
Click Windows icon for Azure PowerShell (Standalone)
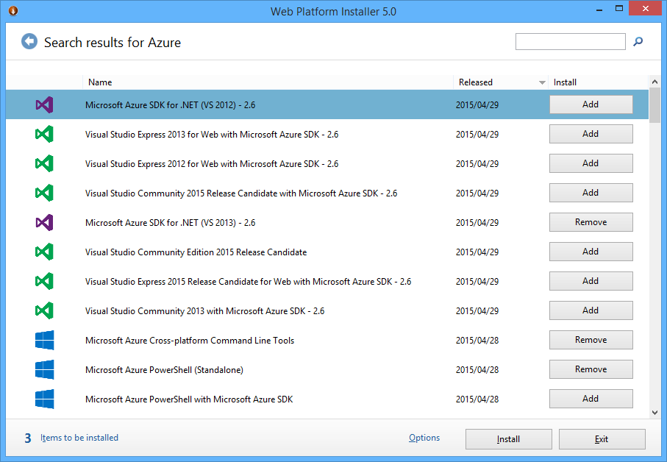[x=44, y=369]
